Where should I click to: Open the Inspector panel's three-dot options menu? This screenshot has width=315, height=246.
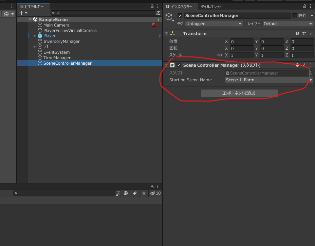click(311, 6)
